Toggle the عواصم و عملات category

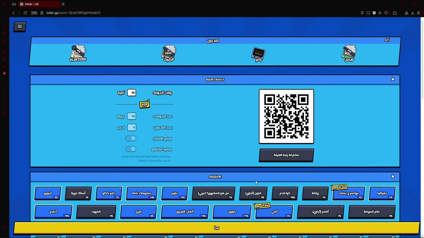click(x=348, y=193)
